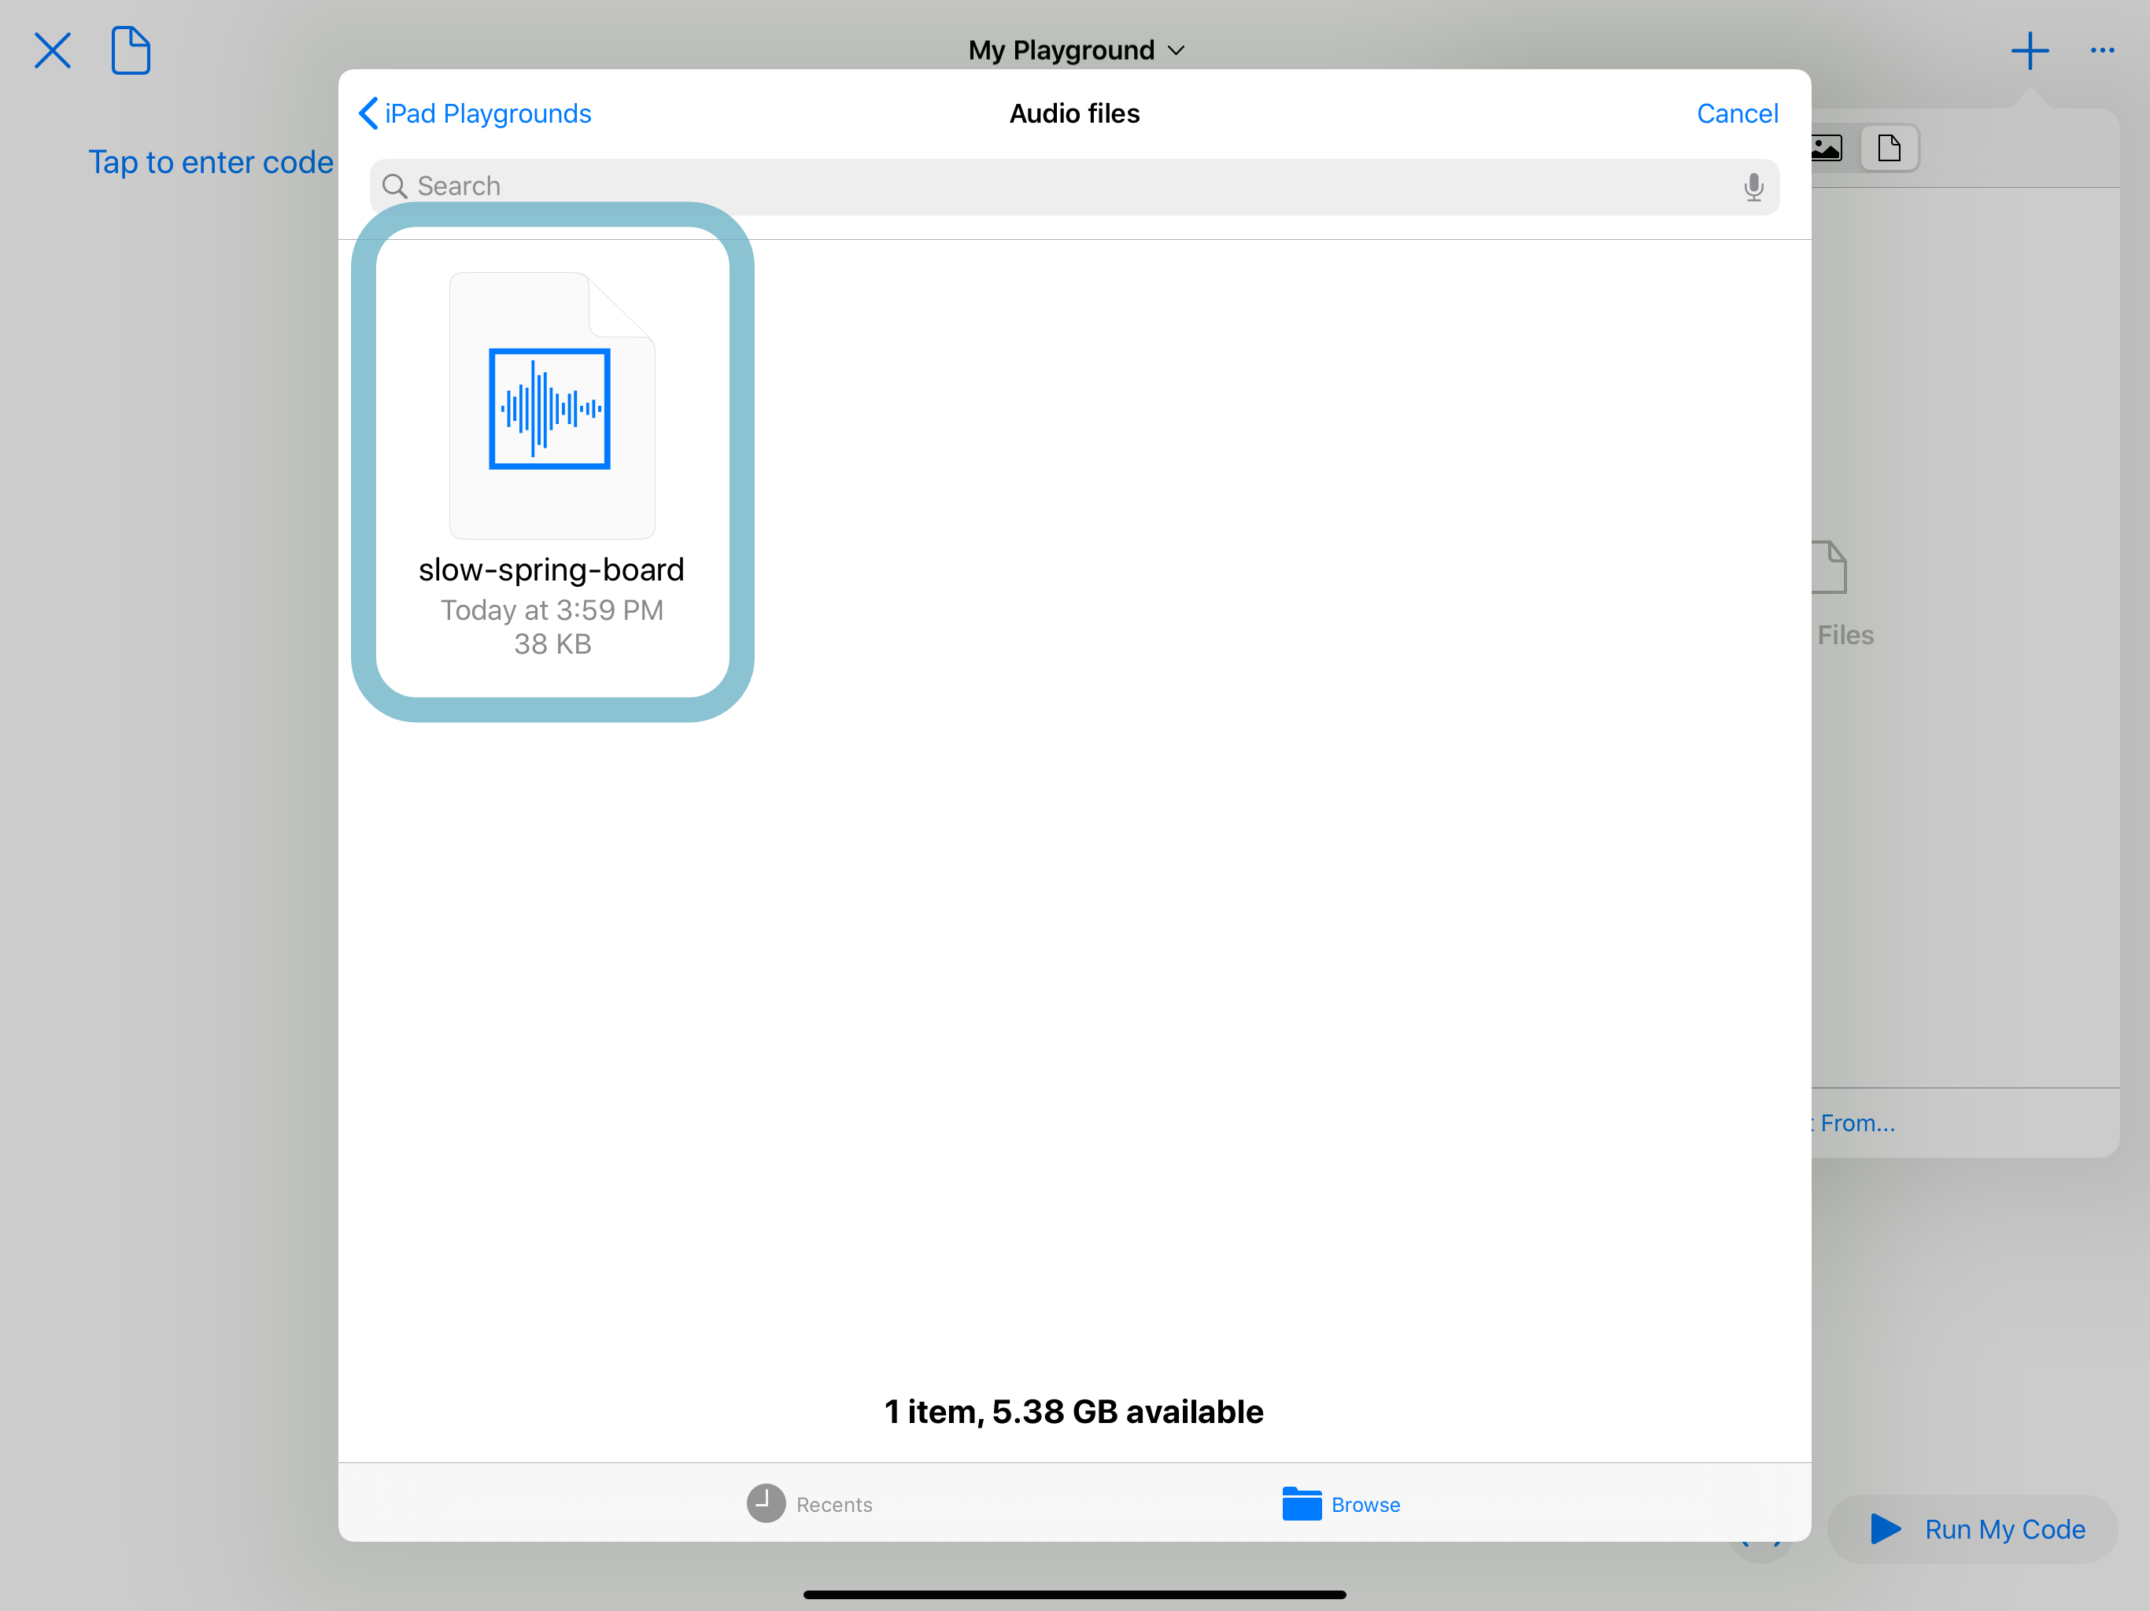Switch to the Recents tab
Screen dimensions: 2150x1611
coord(810,1503)
